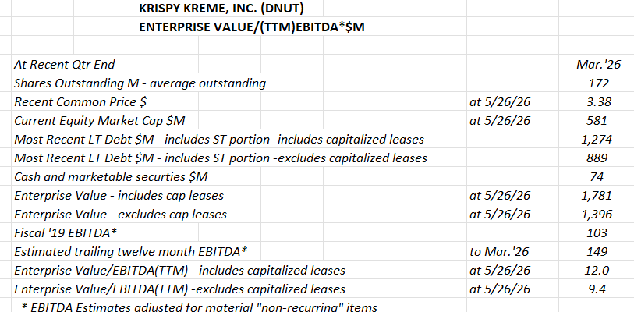This screenshot has height=312, width=634.
Task: Select the ENTERPRISE VALUE/(TTM)EBITDA*$M heading cell
Action: click(252, 27)
